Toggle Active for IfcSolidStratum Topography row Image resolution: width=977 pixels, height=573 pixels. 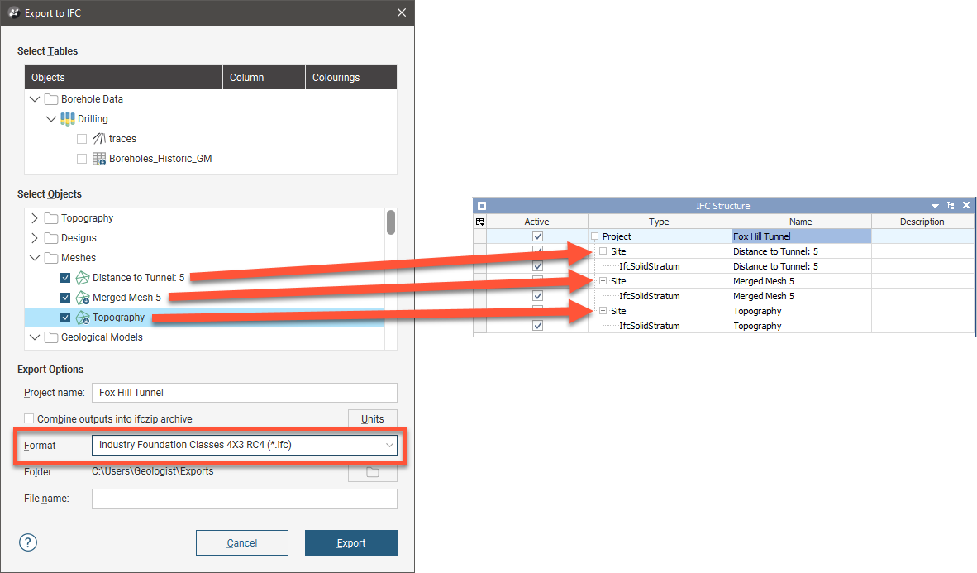tap(538, 326)
